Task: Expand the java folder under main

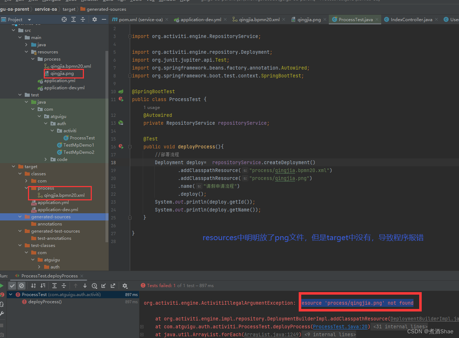Action: 27,45
